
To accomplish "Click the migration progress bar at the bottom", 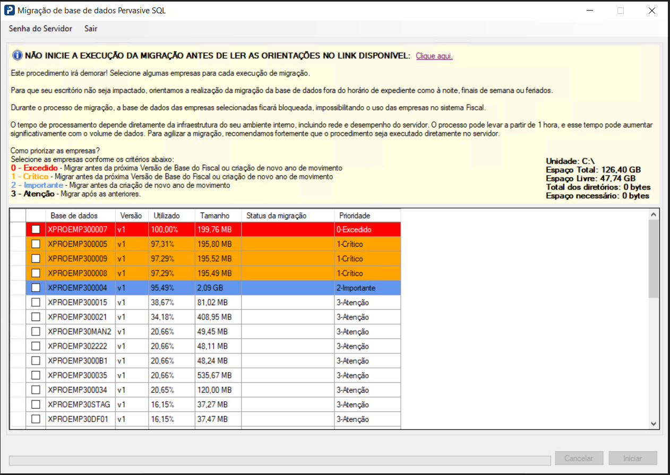I will (280, 460).
